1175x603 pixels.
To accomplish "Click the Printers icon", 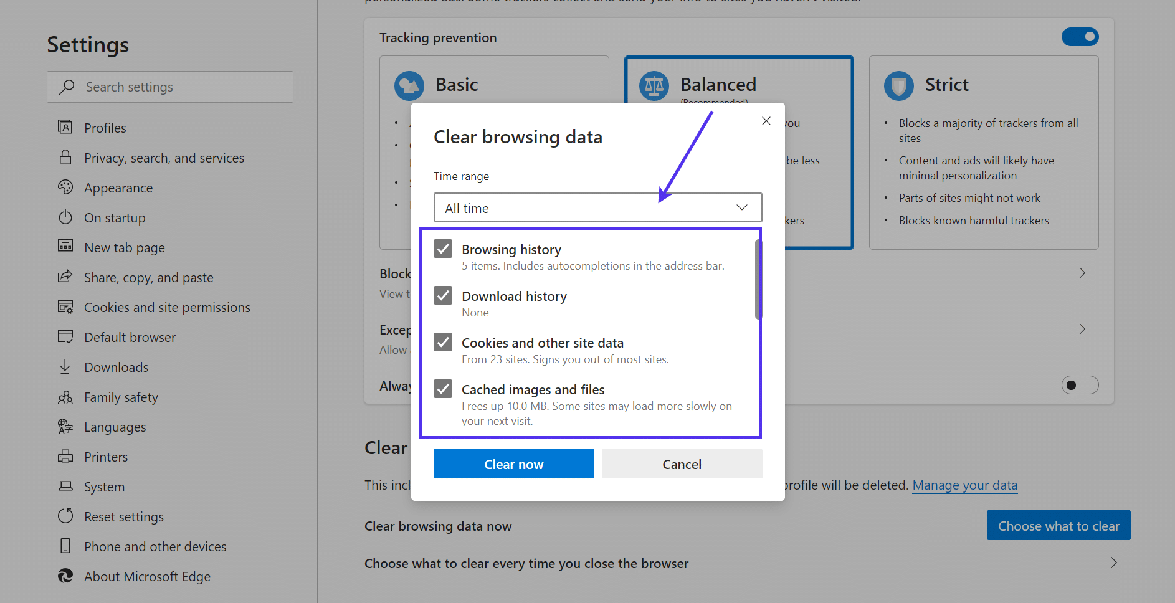I will [x=66, y=456].
